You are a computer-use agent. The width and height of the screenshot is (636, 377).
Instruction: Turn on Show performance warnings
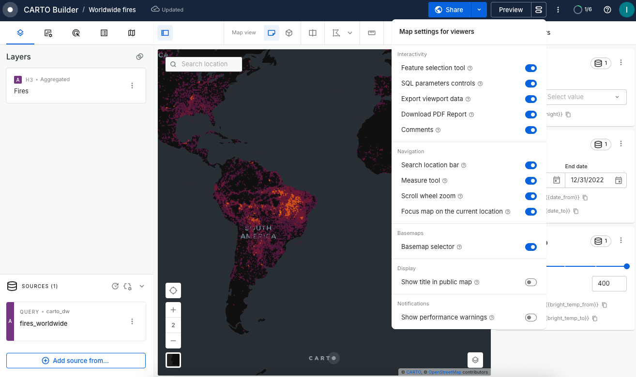(530, 318)
